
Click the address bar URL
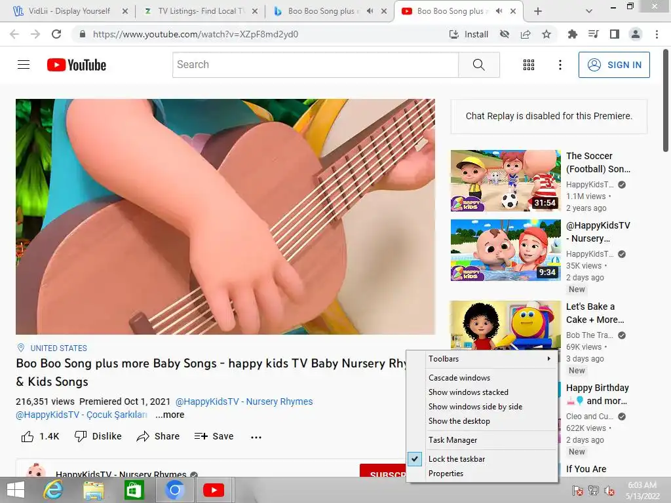tap(195, 34)
